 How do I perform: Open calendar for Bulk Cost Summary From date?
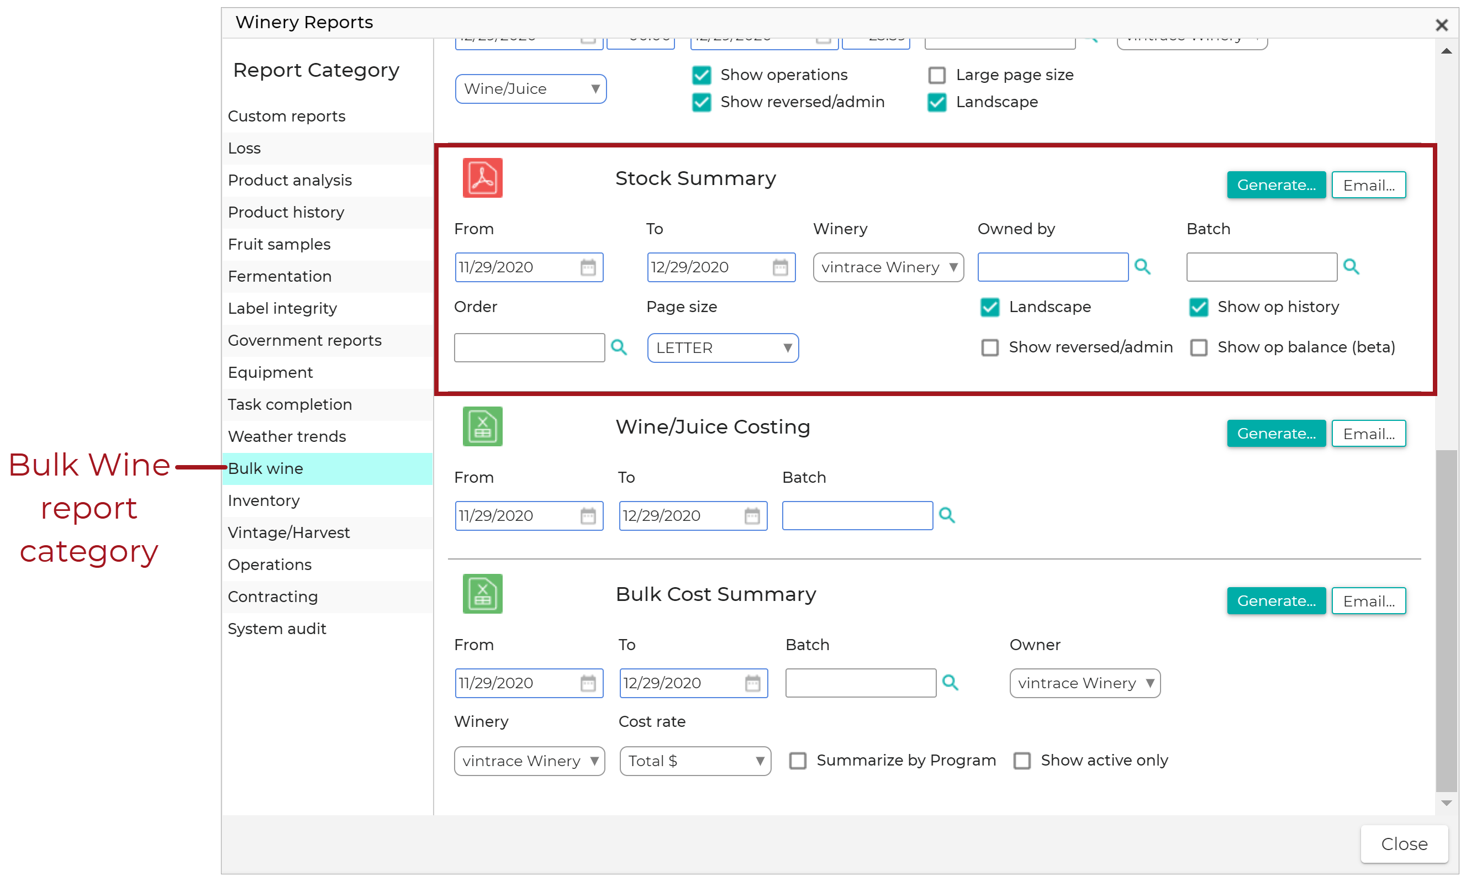click(588, 683)
